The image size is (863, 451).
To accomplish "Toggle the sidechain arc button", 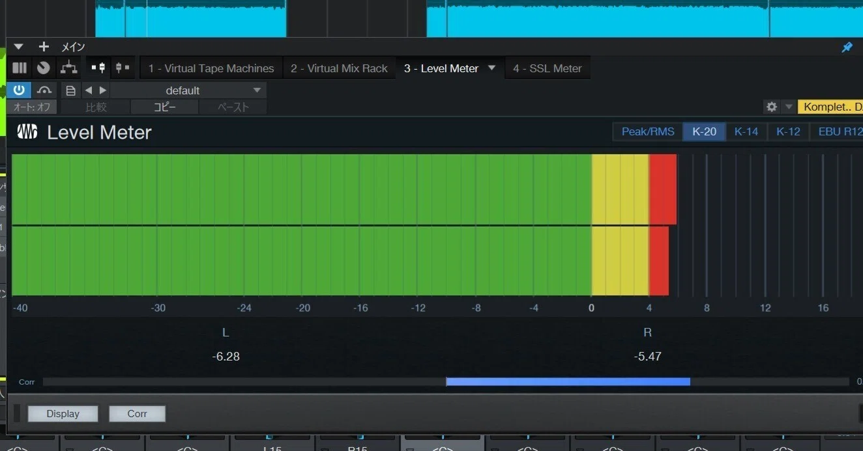I will coord(44,90).
